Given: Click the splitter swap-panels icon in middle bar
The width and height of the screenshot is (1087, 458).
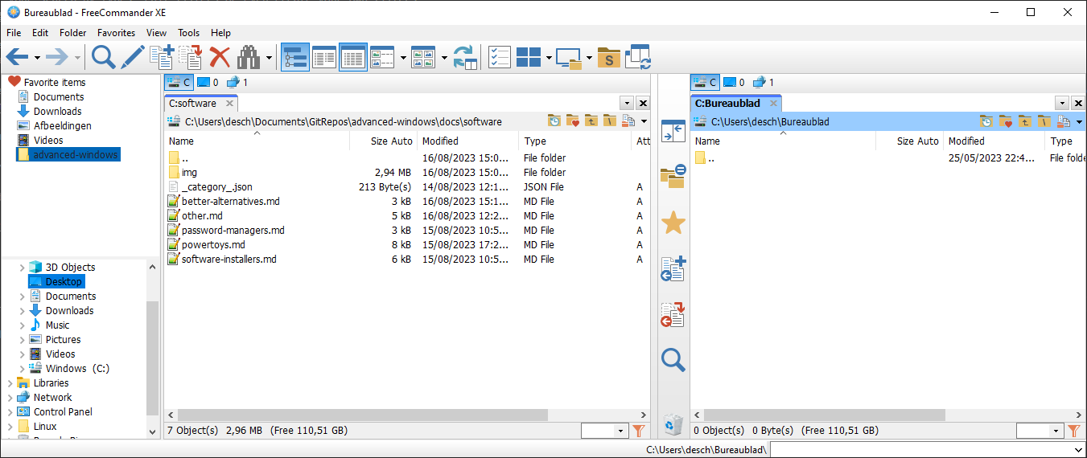Looking at the screenshot, I should [x=673, y=132].
